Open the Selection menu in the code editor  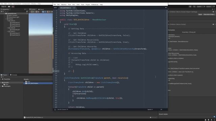pyautogui.click(x=64, y=4)
